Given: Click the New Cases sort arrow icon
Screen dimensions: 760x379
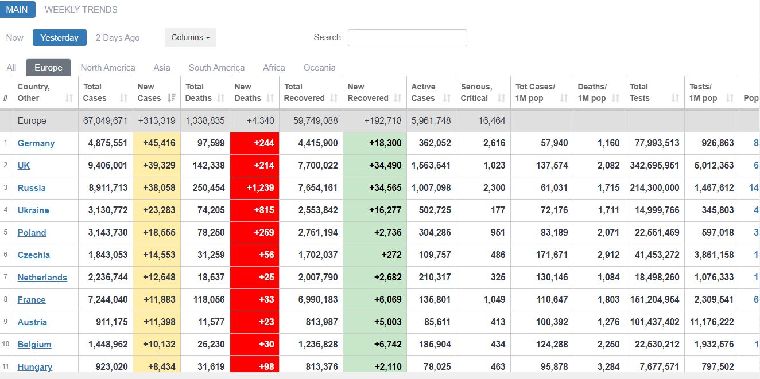Looking at the screenshot, I should (171, 98).
